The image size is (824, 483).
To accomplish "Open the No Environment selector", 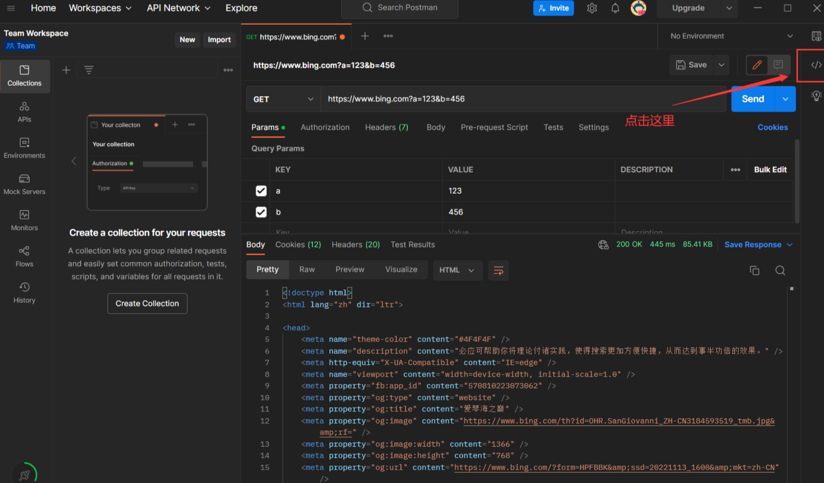I will [x=731, y=36].
